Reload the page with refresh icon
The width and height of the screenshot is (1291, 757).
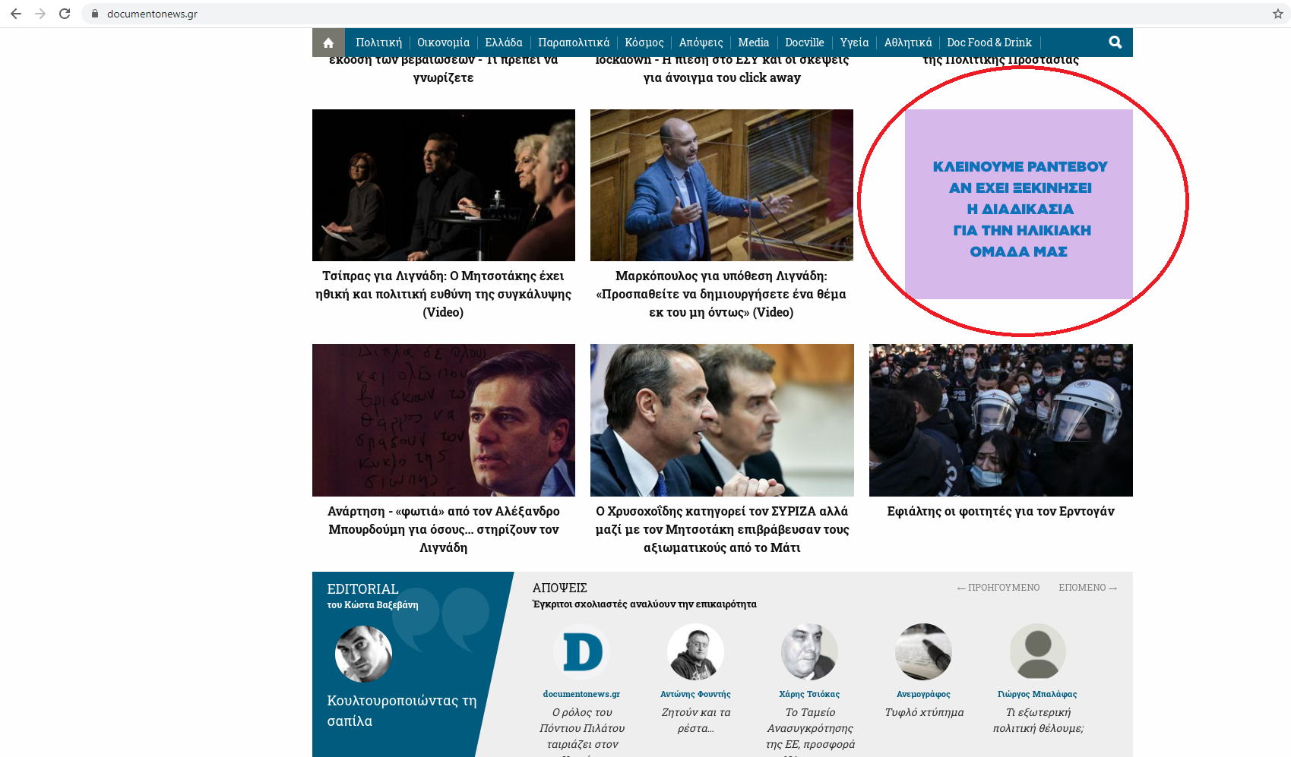(x=65, y=14)
